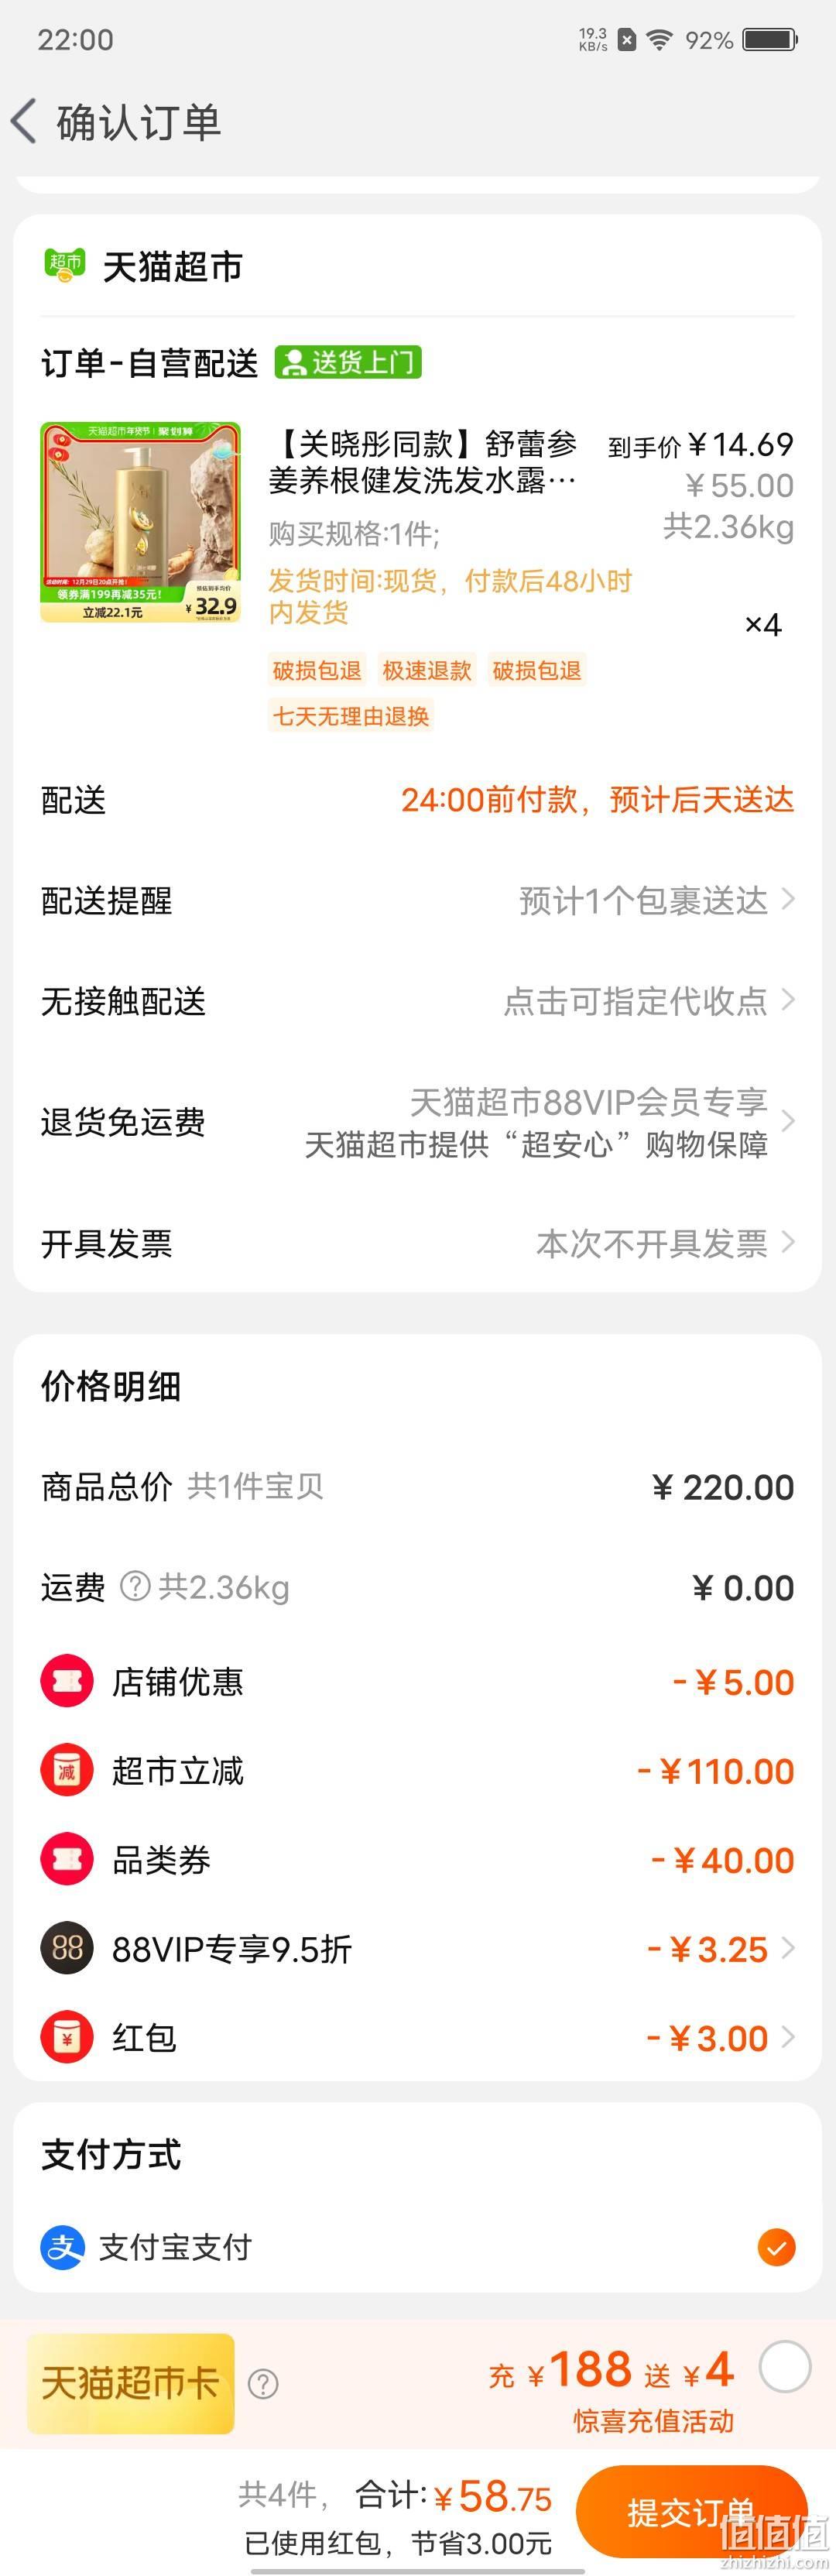Tap the 天猫超市 store logo icon

[65, 265]
